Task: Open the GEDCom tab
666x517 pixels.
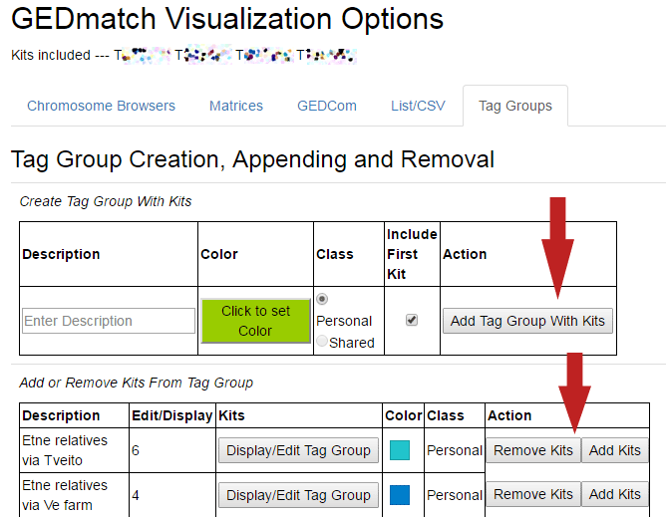Action: click(327, 106)
